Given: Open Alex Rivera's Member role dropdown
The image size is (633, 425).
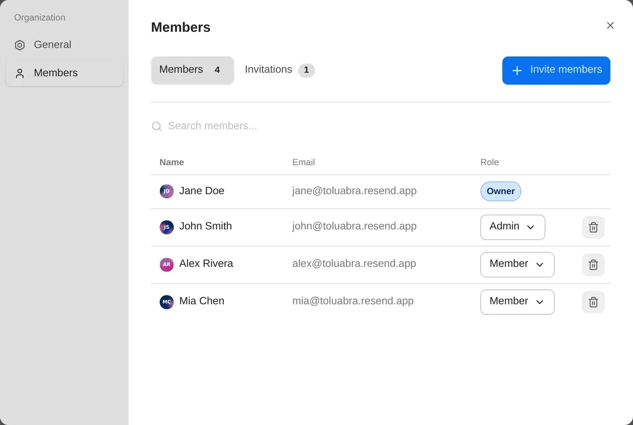Looking at the screenshot, I should click(517, 265).
